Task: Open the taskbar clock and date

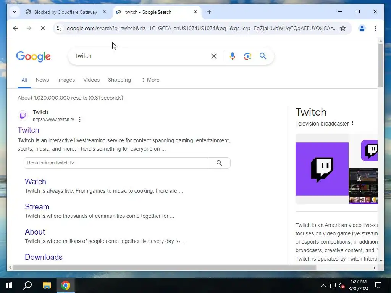Action: [359, 285]
